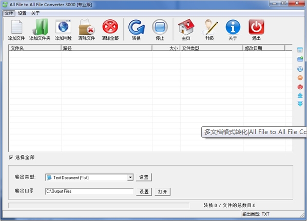Click the 升级 (Upgrade) icon
This screenshot has height=221, width=307.
tap(209, 30)
